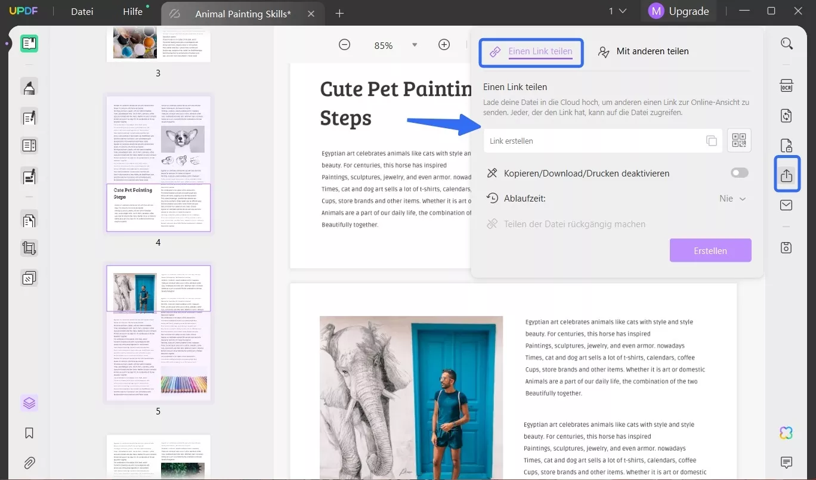Click the OCR text recognition icon
Viewport: 816px width, 480px height.
pyautogui.click(x=786, y=86)
